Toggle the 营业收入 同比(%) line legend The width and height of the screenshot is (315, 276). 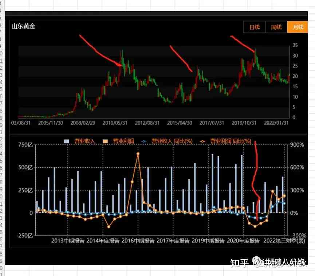pos(172,141)
